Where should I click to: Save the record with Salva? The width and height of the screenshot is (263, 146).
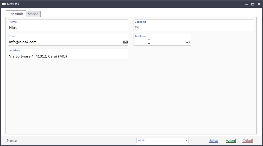click(x=214, y=141)
